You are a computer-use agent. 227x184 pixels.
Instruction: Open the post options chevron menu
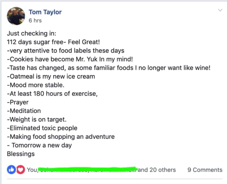pyautogui.click(x=220, y=10)
